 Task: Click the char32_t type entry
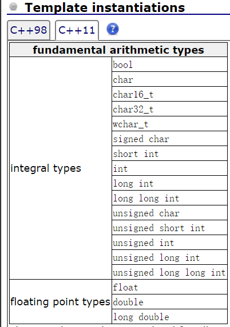pyautogui.click(x=133, y=109)
